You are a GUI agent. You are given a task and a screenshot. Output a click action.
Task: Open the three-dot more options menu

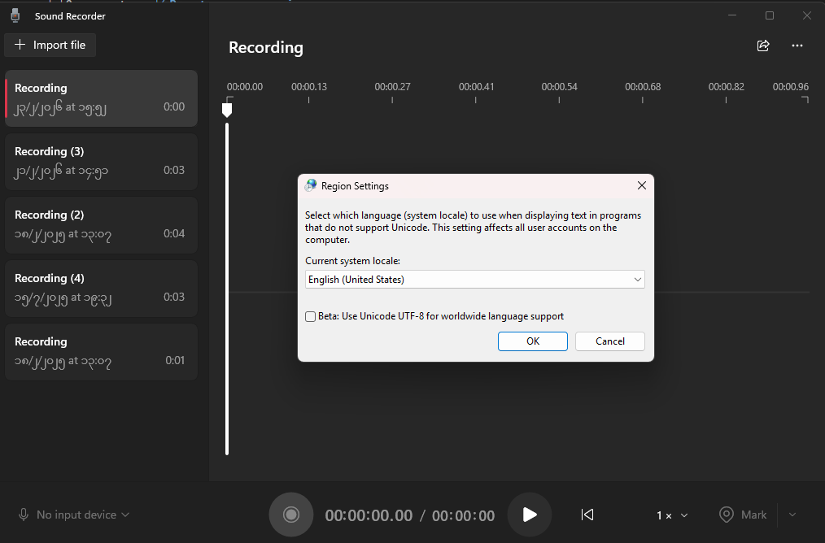(x=797, y=46)
